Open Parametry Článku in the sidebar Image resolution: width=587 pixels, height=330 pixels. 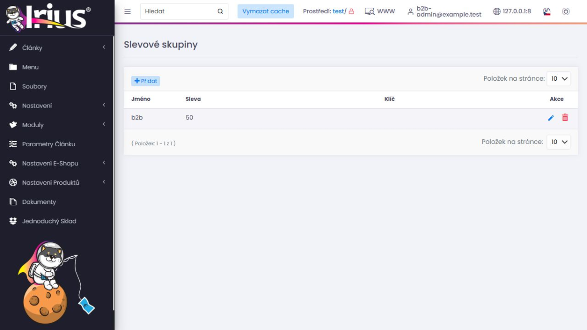pyautogui.click(x=48, y=144)
